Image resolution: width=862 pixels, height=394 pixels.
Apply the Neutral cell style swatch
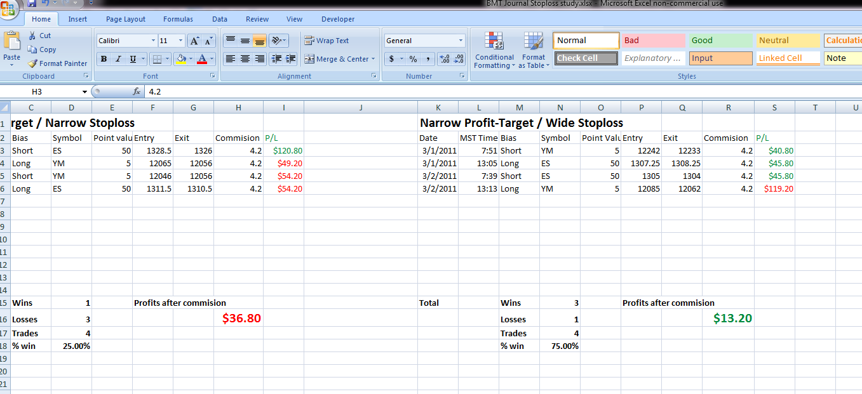tap(788, 41)
